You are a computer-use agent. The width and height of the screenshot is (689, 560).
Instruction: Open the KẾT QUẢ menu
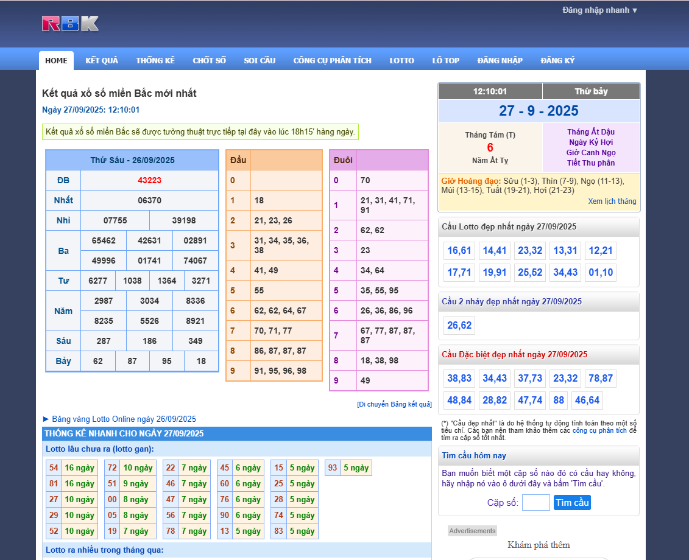pyautogui.click(x=102, y=60)
